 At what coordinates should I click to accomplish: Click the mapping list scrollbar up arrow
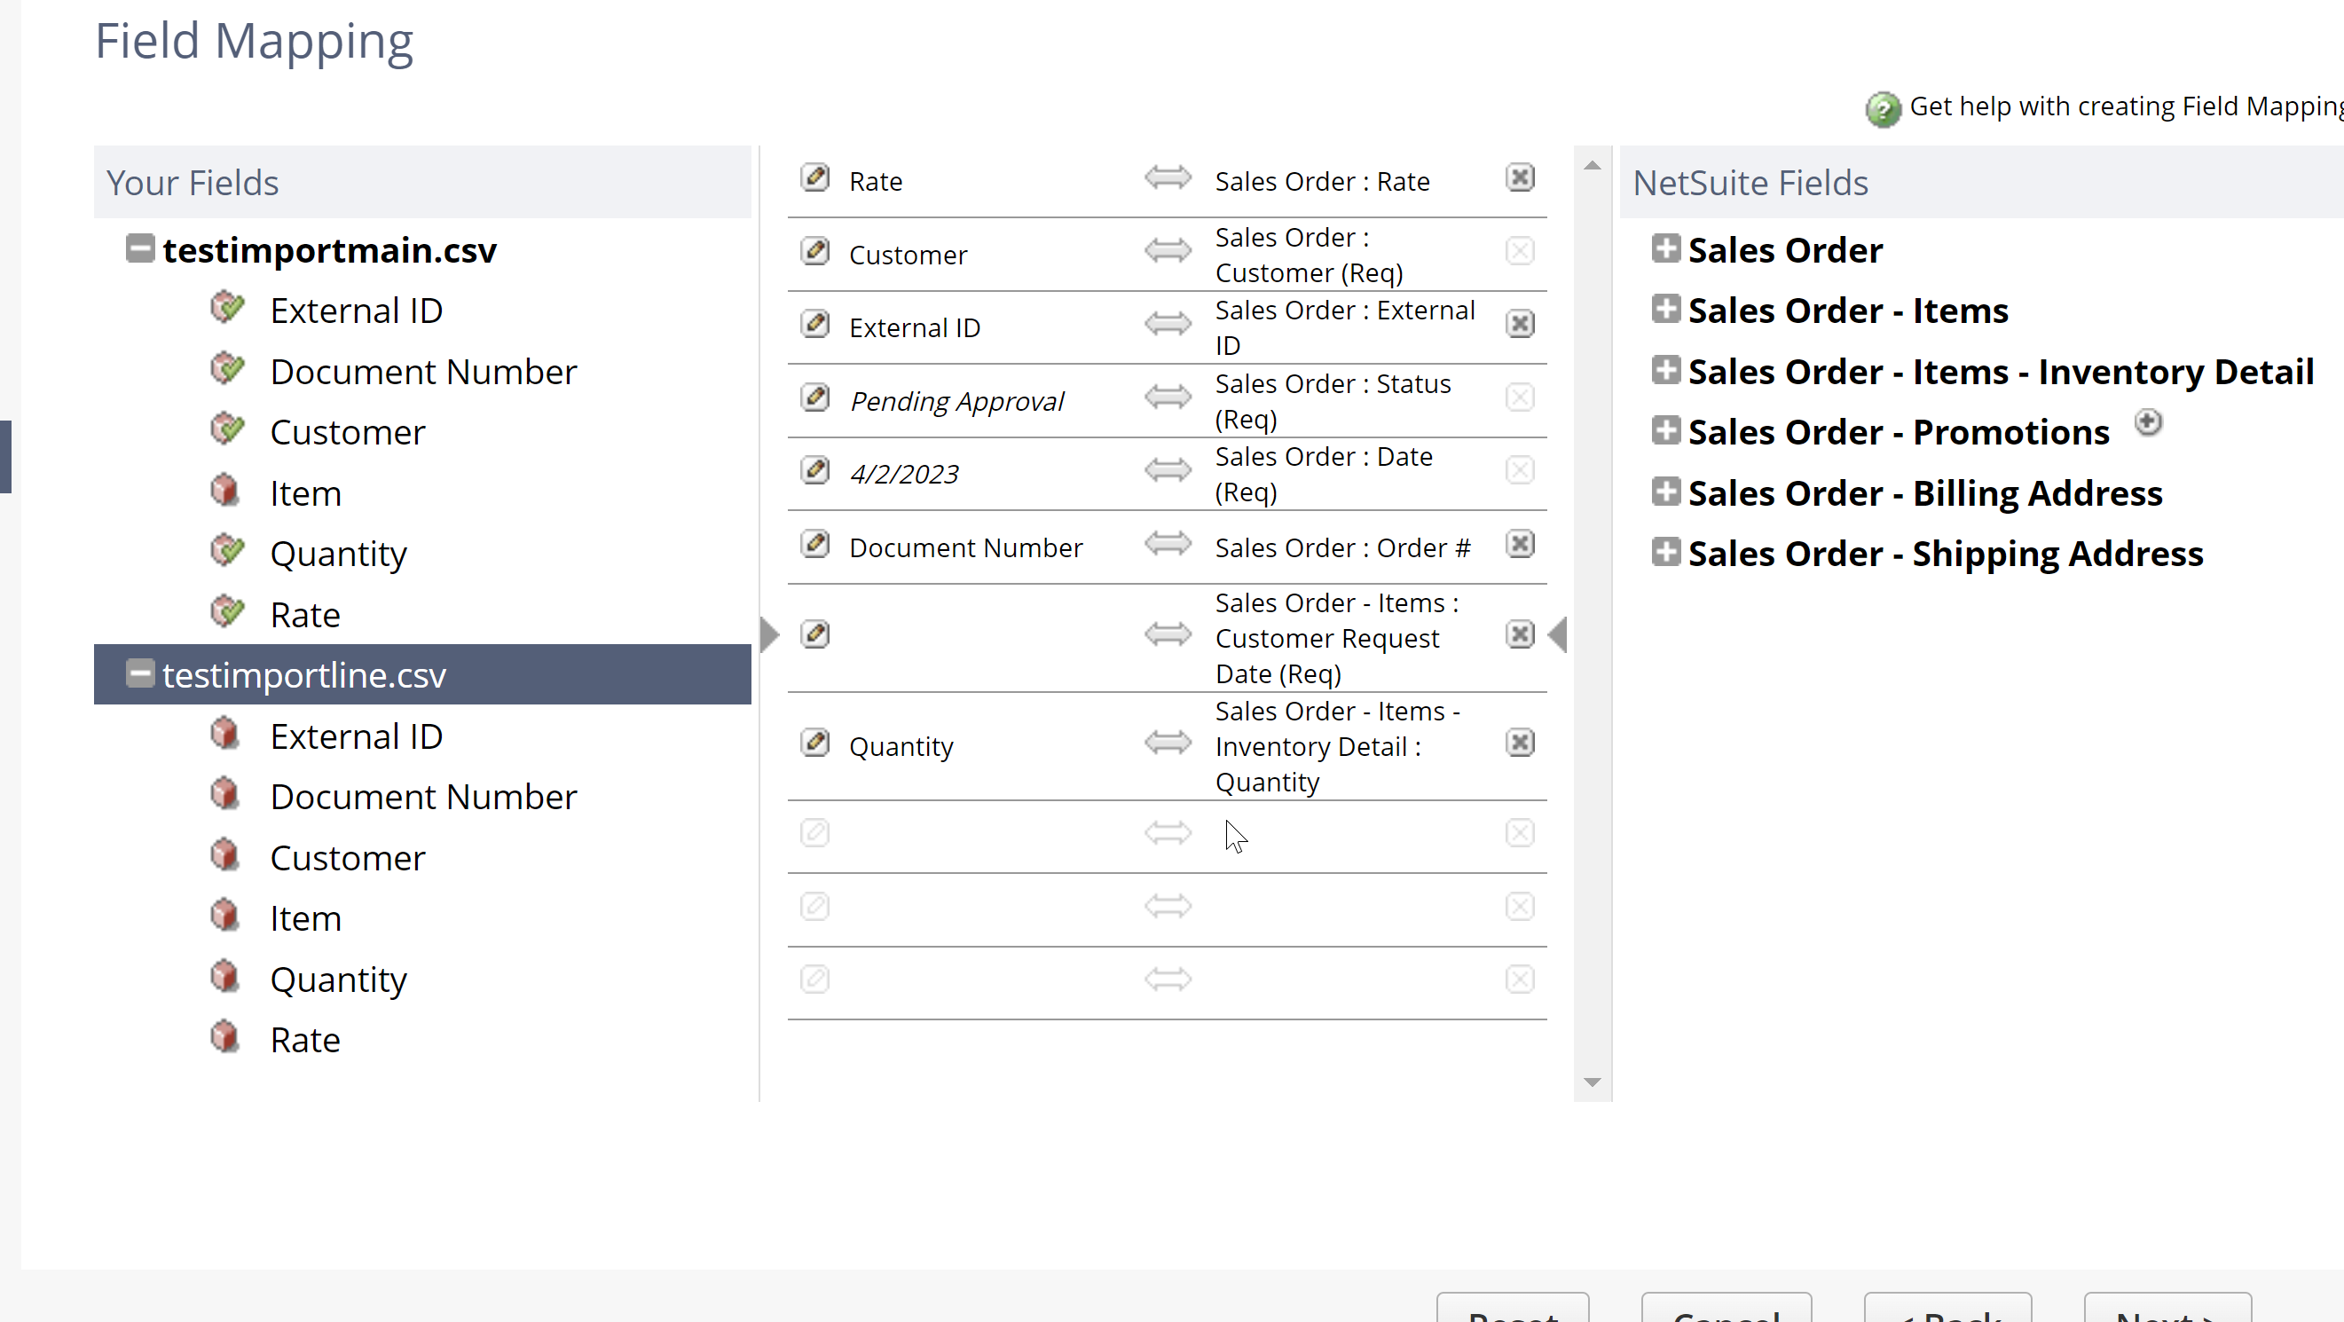pyautogui.click(x=1592, y=166)
